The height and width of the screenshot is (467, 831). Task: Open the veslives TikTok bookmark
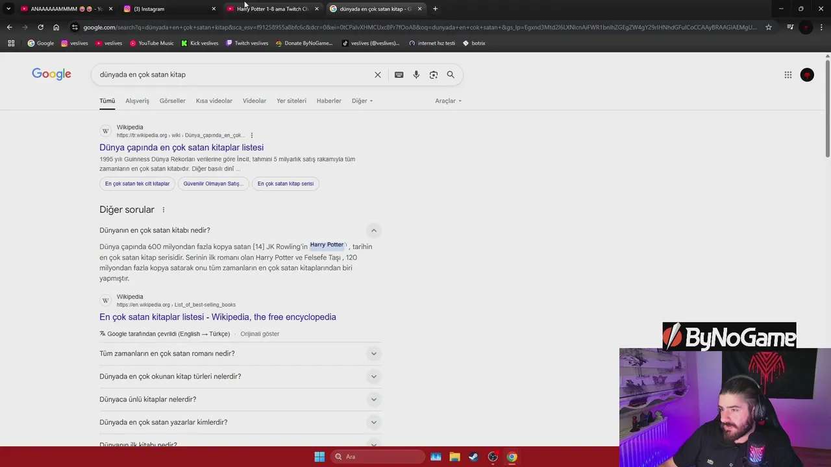(x=370, y=43)
